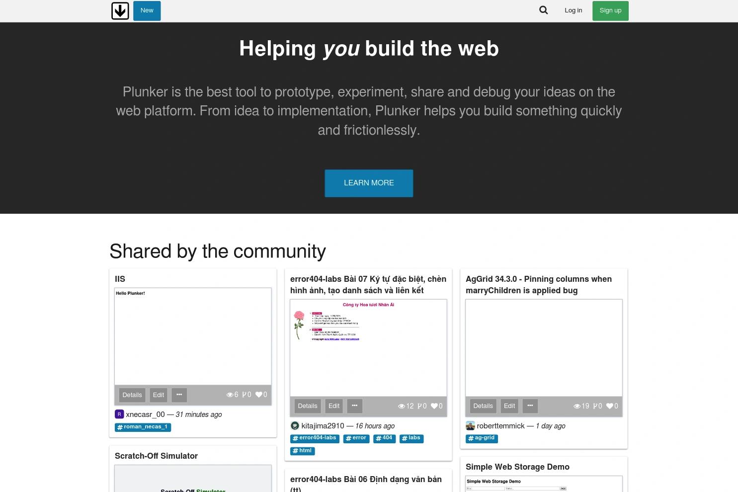Open the search magnifier icon
The width and height of the screenshot is (738, 492).
point(544,10)
